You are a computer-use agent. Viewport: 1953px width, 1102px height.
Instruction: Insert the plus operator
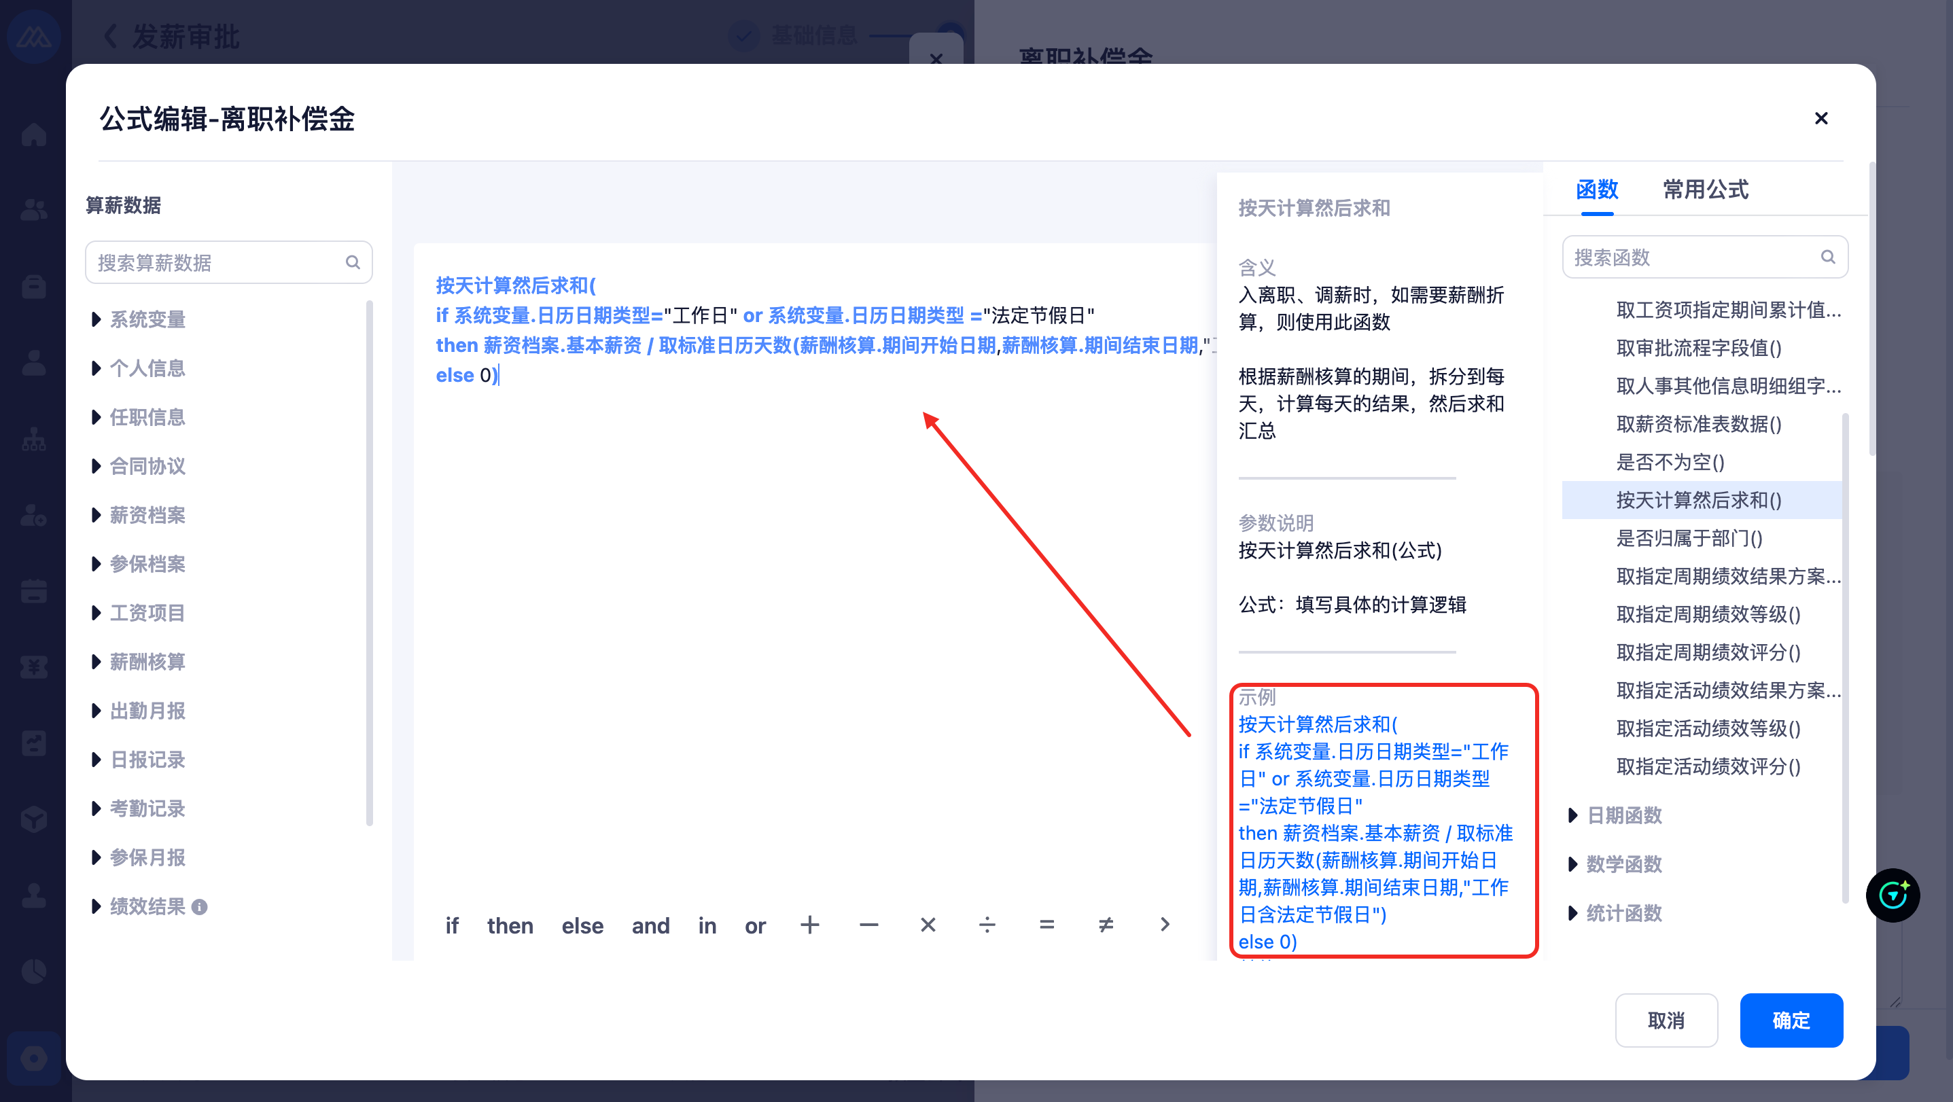(810, 925)
